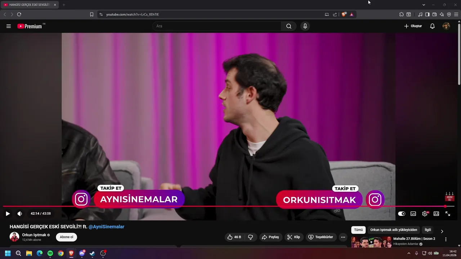Open the account avatar menu

pos(446,26)
